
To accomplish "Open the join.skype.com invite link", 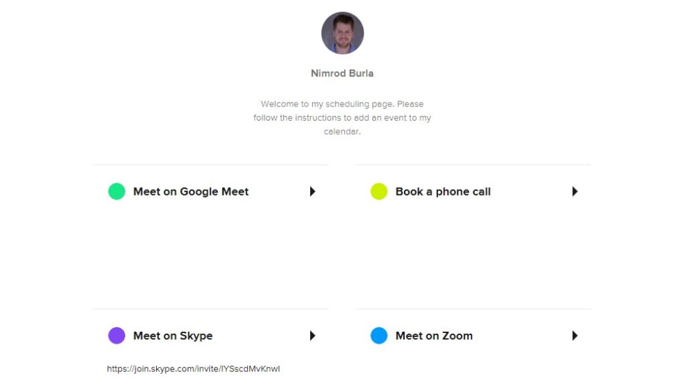I will [x=194, y=369].
